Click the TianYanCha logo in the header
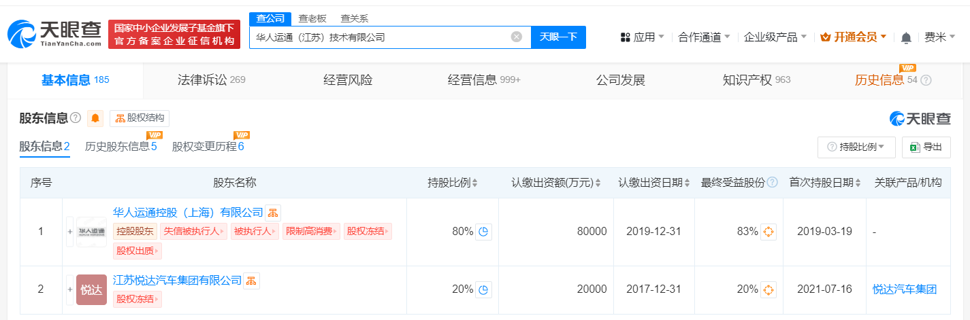This screenshot has height=320, width=970. 54,34
